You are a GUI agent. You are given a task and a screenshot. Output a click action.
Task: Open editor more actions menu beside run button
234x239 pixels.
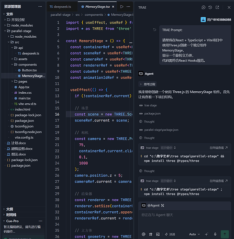tap(128, 7)
